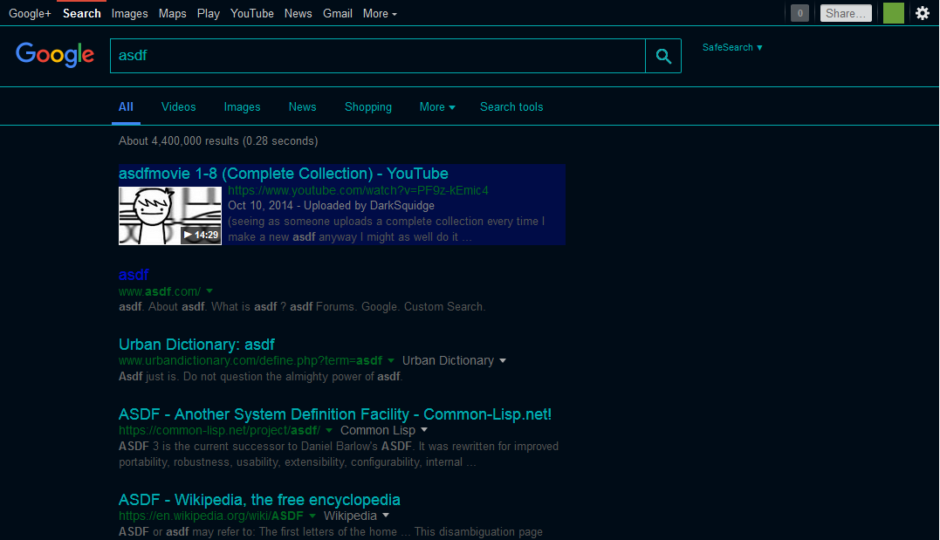Expand the More menu in the top navigation

(379, 13)
